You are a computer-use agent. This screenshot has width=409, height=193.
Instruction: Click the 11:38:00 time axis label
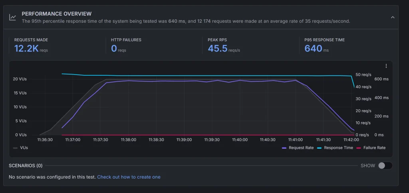tap(128, 140)
